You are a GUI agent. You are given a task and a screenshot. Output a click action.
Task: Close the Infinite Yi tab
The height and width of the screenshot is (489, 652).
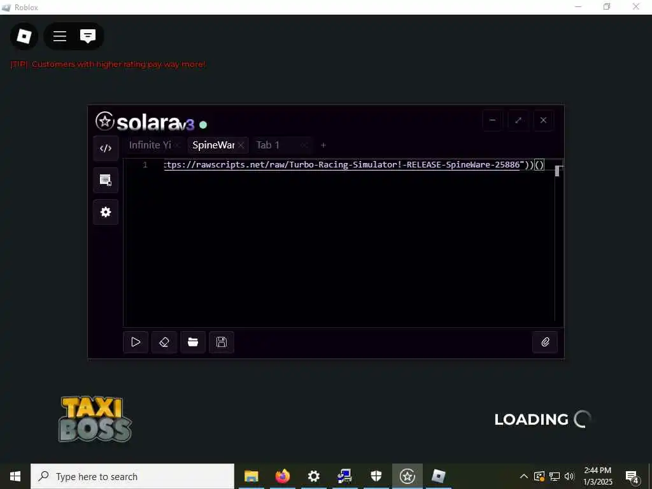pos(178,145)
